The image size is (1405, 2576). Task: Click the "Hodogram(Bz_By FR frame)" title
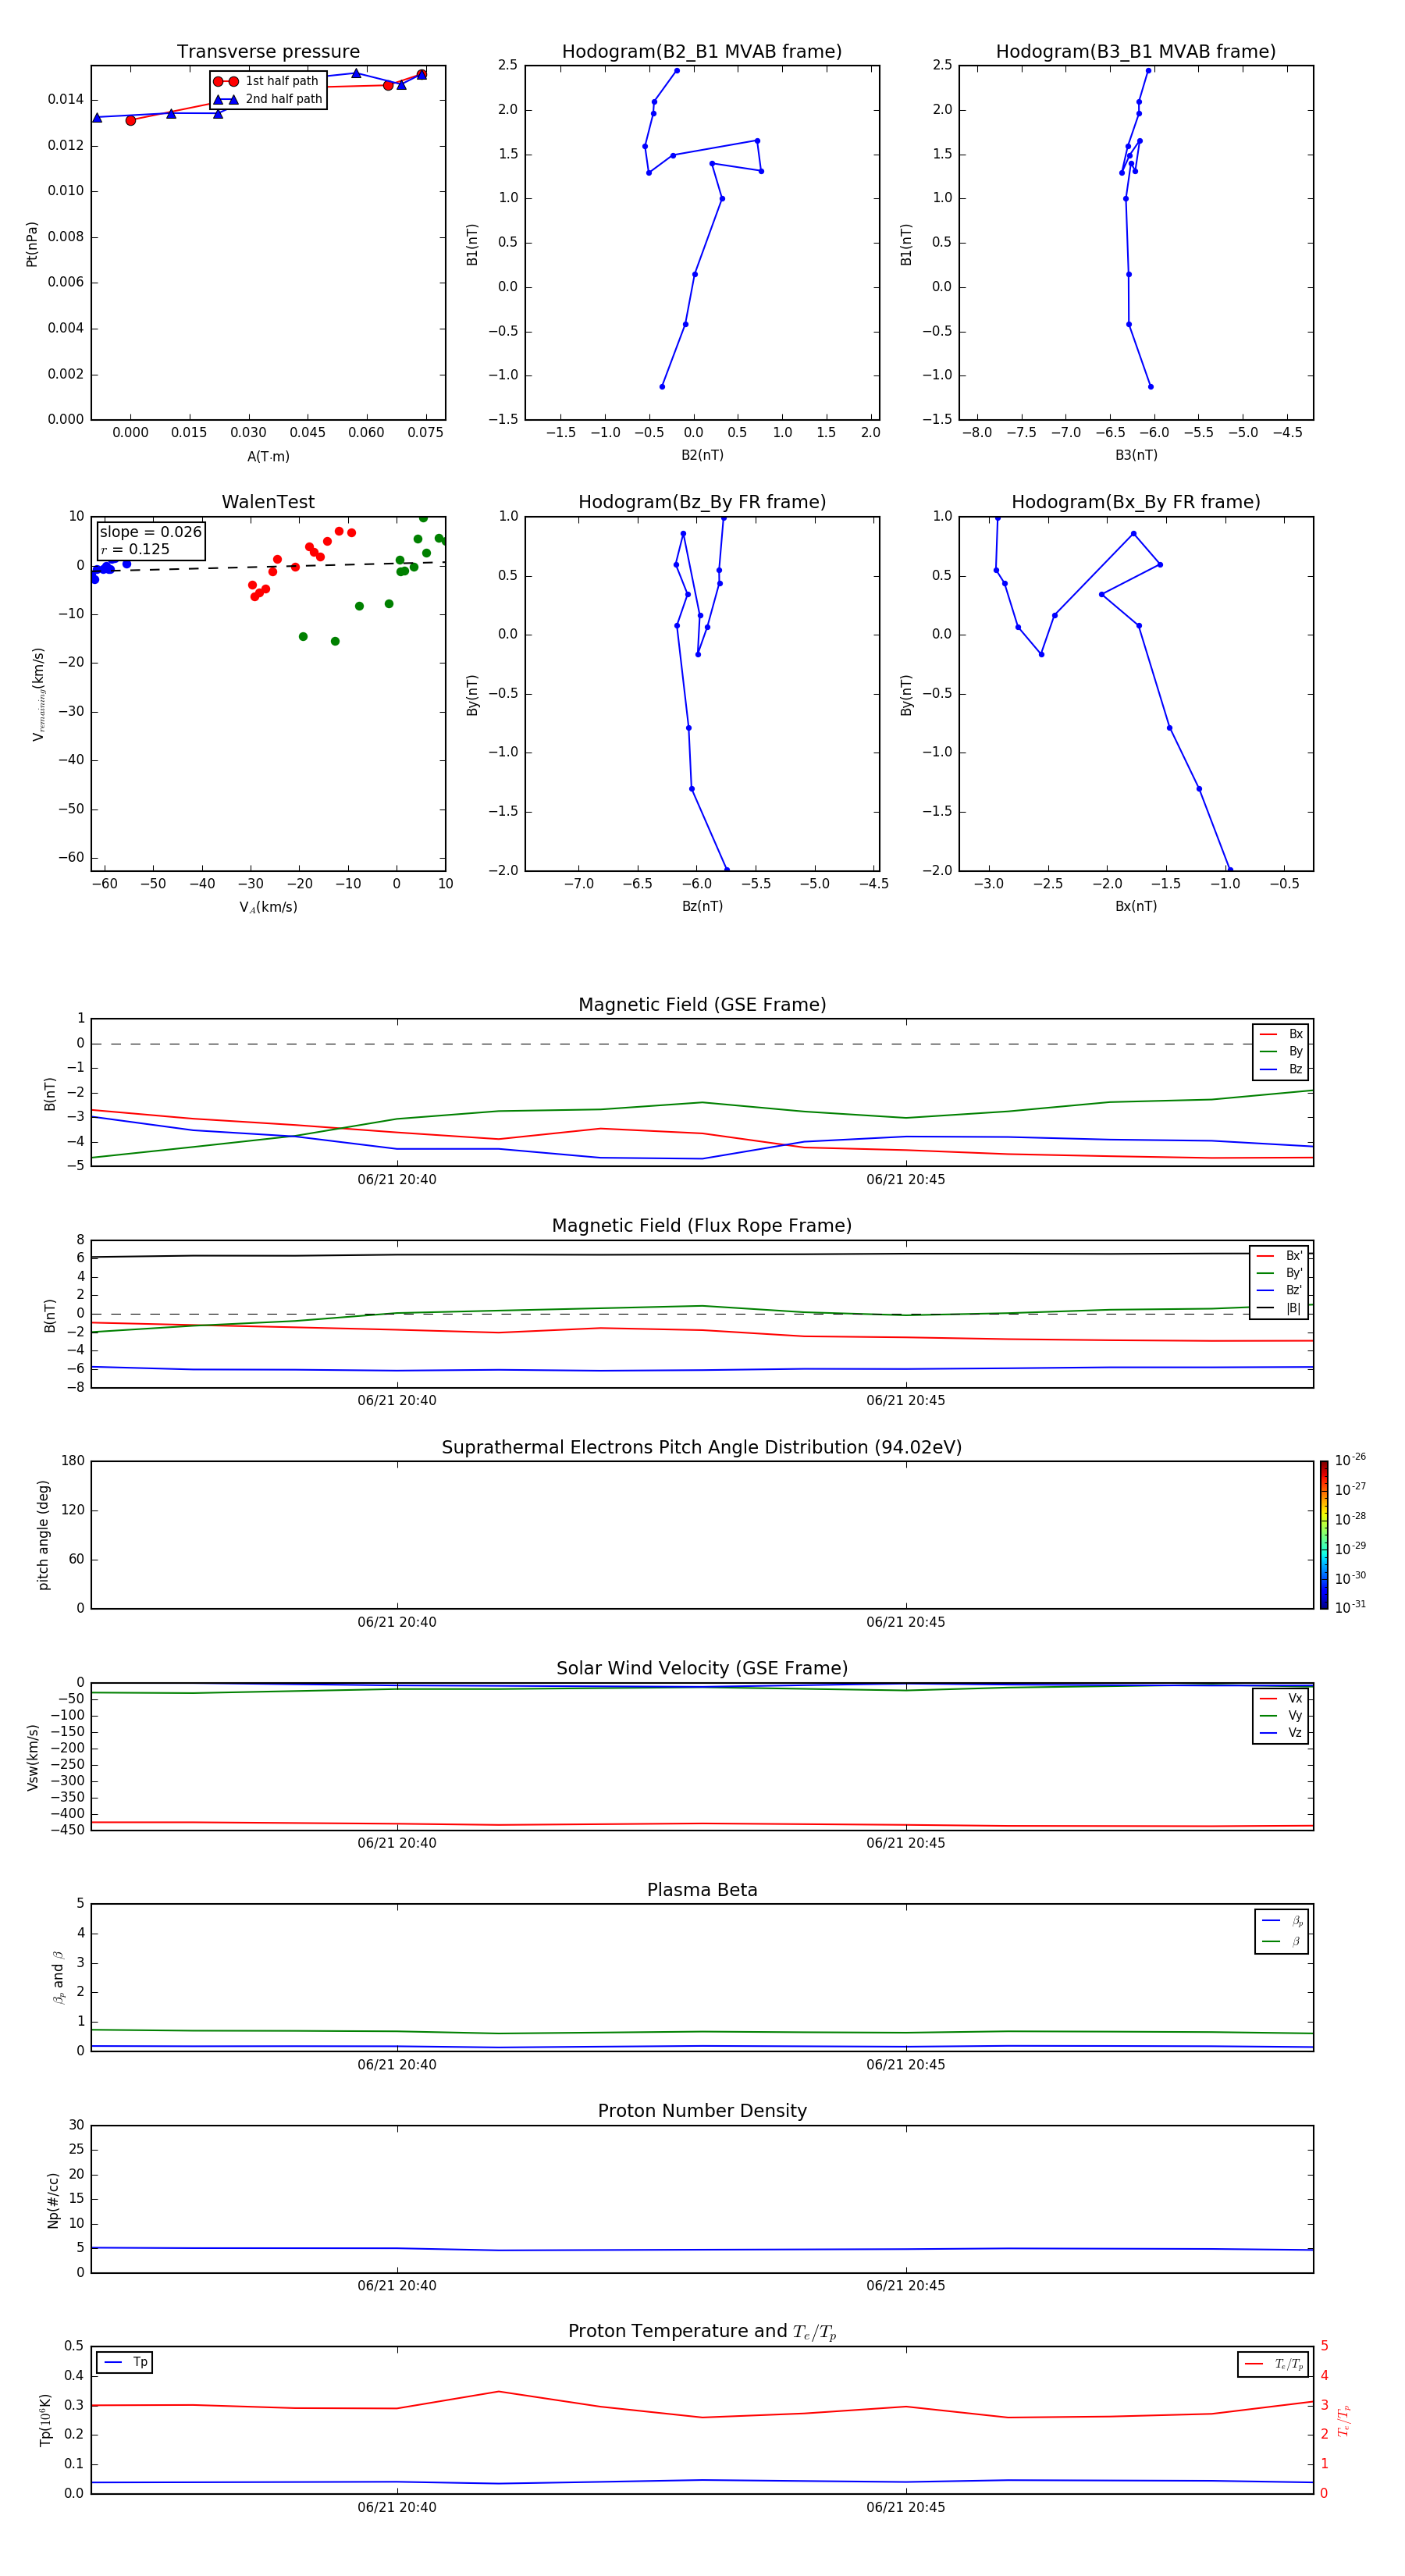click(702, 502)
